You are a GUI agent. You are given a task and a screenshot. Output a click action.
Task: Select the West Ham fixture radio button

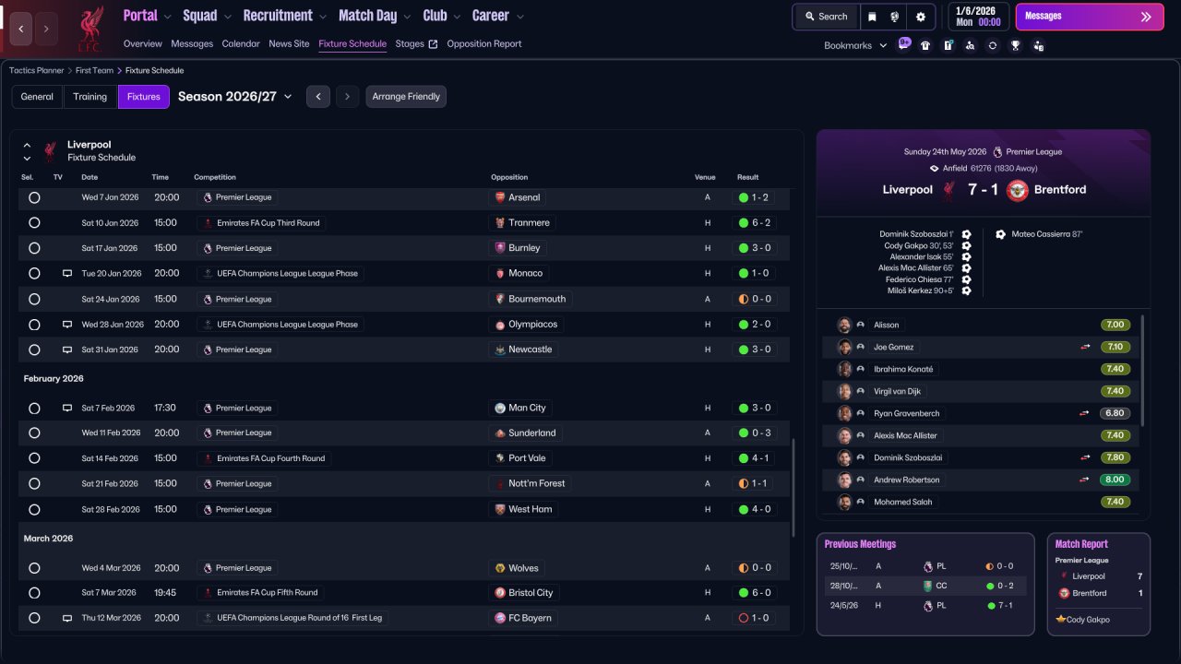pyautogui.click(x=34, y=509)
